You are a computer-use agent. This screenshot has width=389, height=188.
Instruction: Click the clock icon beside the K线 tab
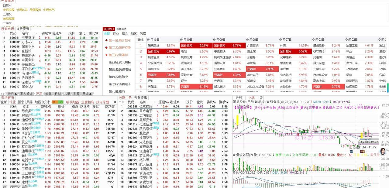pos(261,97)
